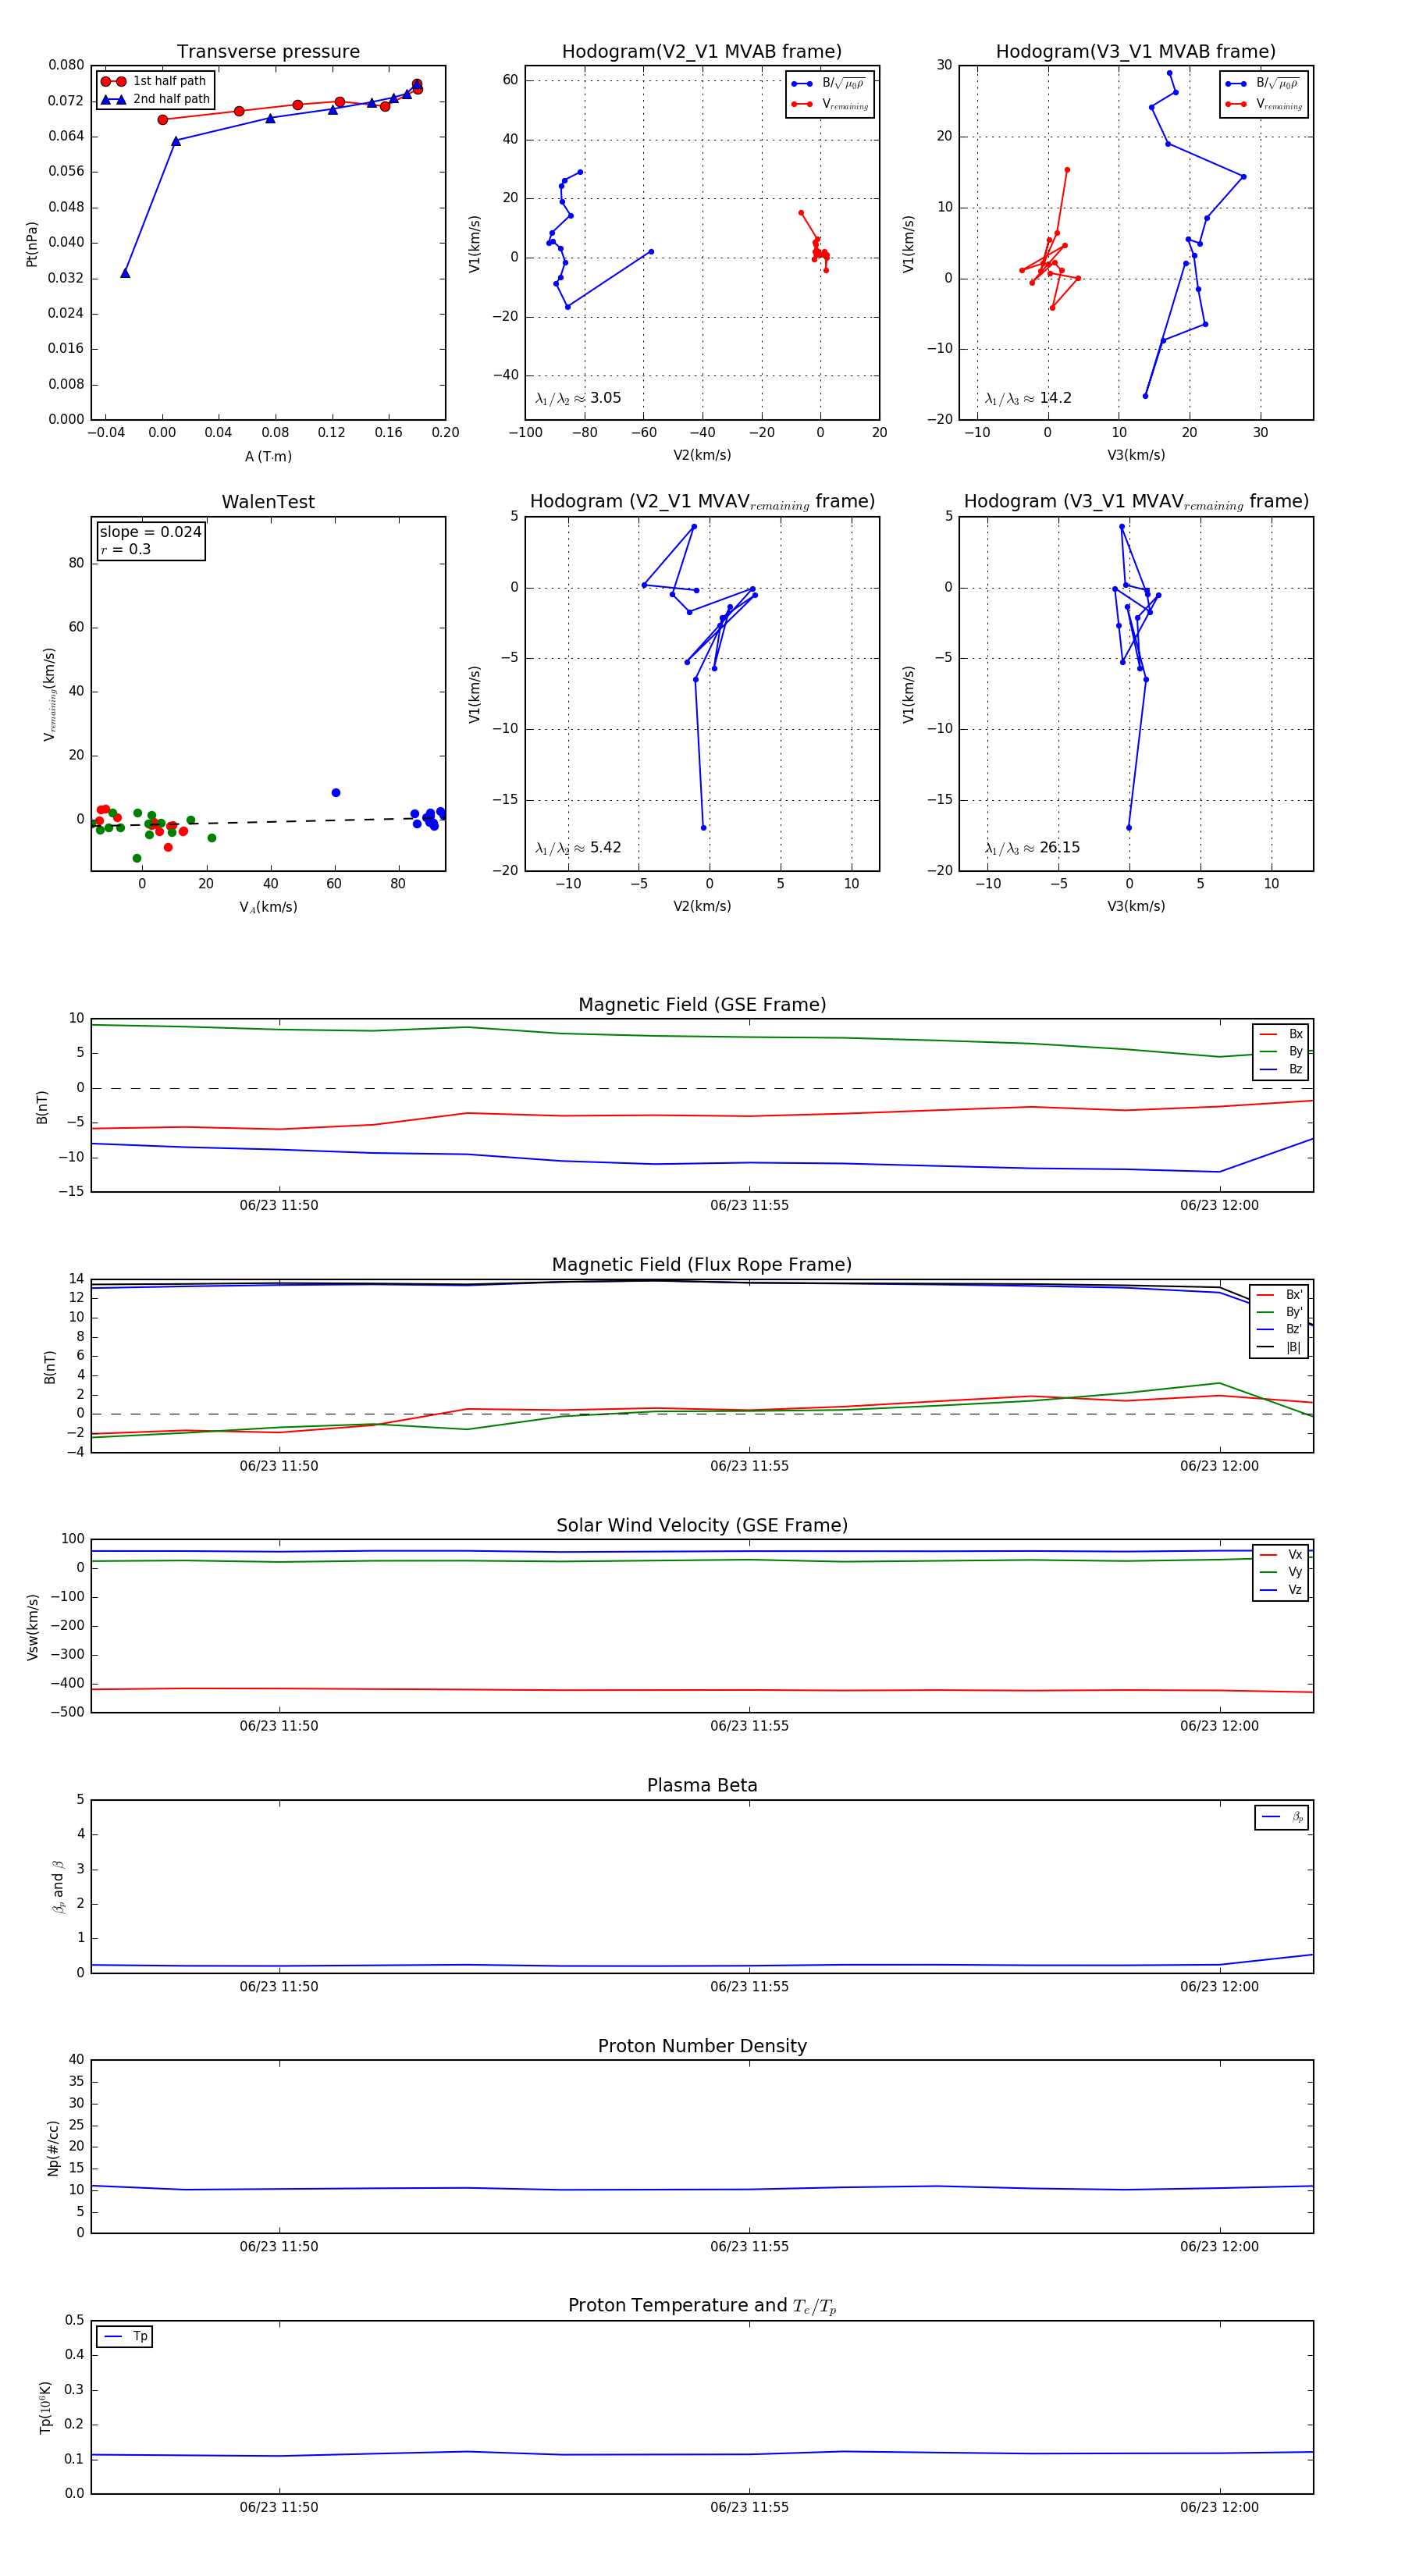Select the '1st half path' legend entry
The width and height of the screenshot is (1405, 2576).
pos(155,81)
